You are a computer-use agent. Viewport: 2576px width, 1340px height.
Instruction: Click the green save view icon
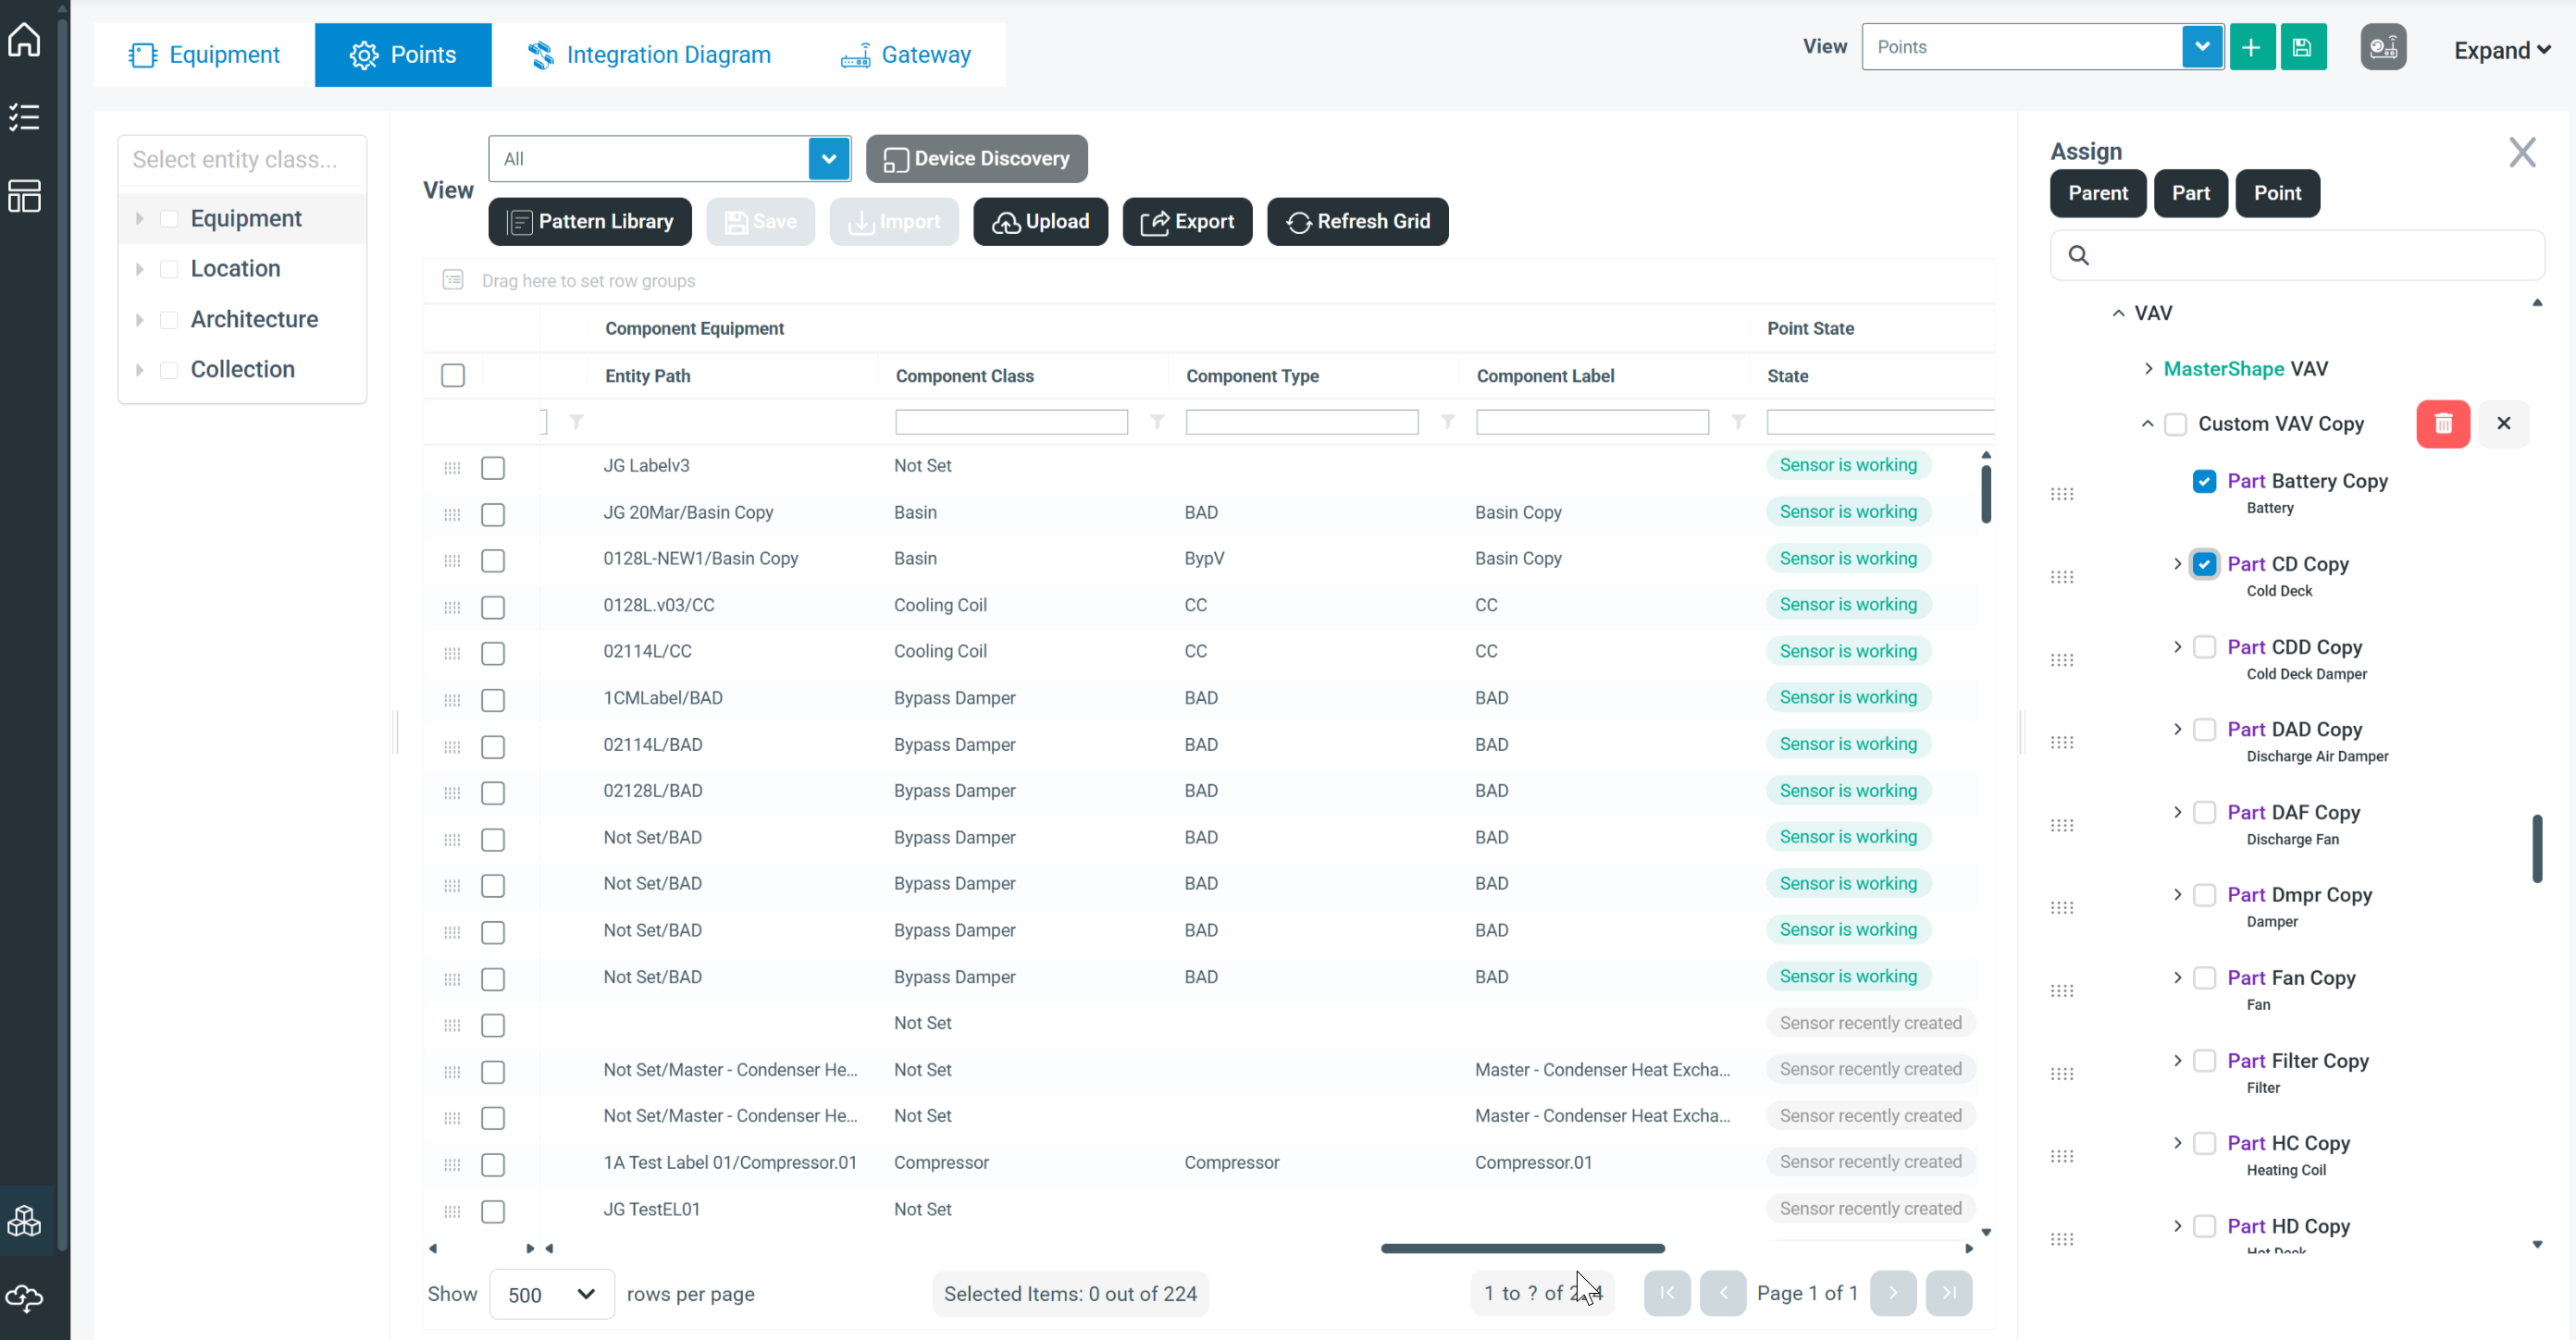pyautogui.click(x=2302, y=47)
